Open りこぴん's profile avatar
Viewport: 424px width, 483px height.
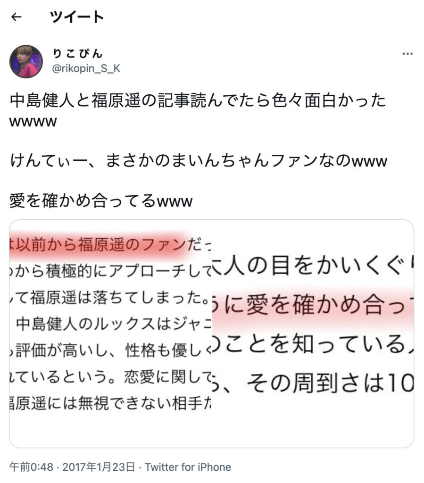[x=26, y=61]
